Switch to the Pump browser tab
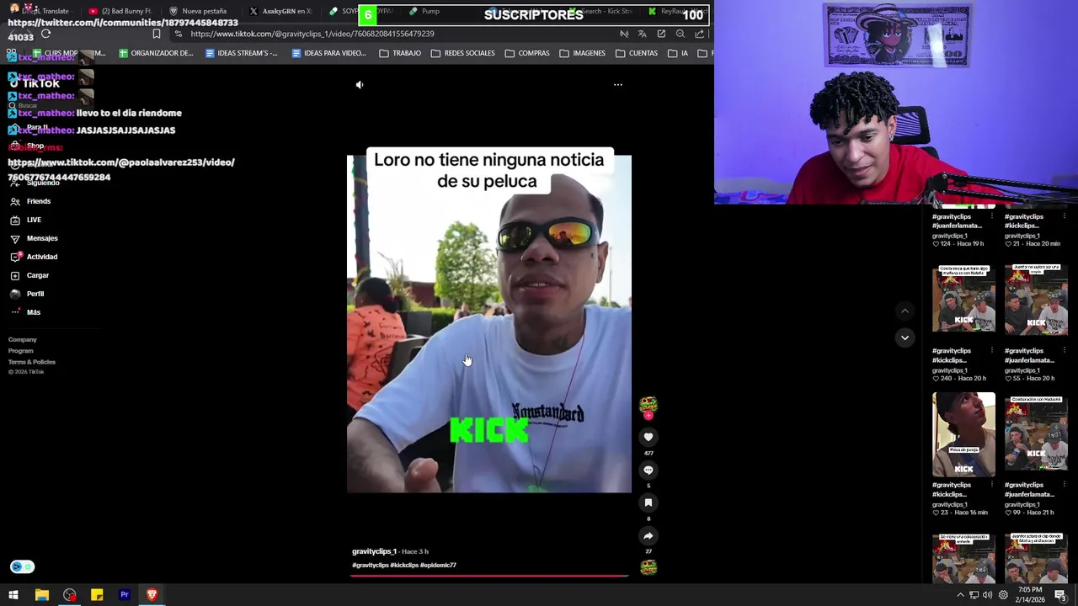Viewport: 1078px width, 606px height. click(425, 11)
